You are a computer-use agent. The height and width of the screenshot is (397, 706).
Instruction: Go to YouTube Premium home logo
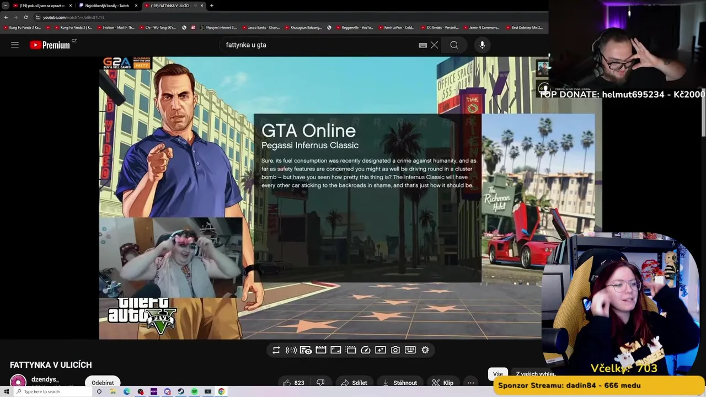(50, 45)
